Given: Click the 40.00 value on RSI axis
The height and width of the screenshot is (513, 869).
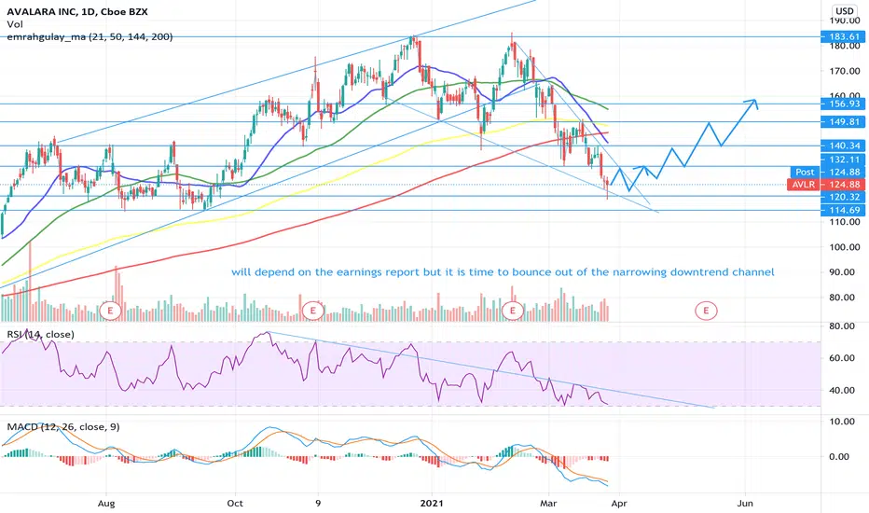Looking at the screenshot, I should 842,391.
